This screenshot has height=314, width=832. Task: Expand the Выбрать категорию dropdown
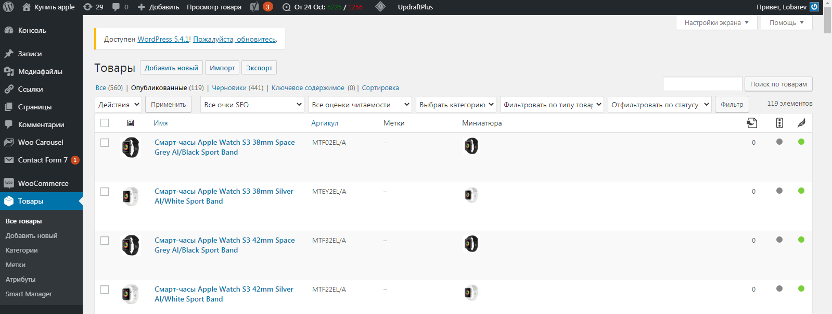[x=455, y=105]
